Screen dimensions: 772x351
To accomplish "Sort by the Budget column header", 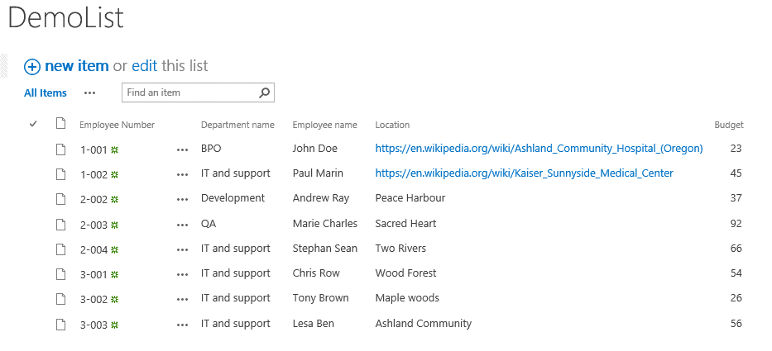I will pos(728,125).
